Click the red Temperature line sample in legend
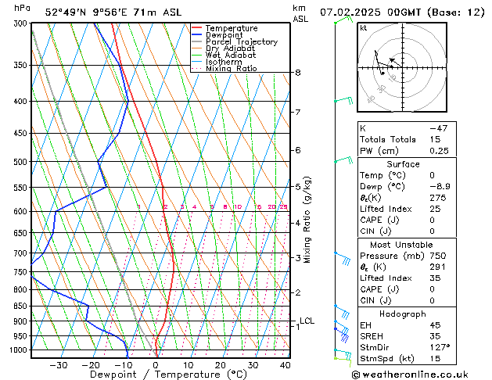 (197, 27)
